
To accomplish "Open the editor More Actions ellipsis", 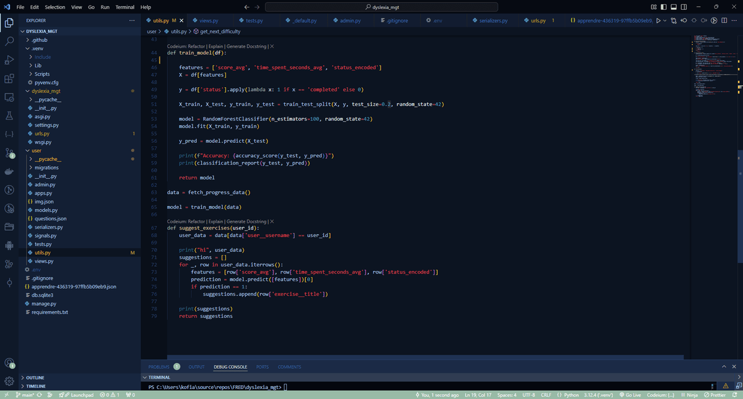I will pos(734,20).
